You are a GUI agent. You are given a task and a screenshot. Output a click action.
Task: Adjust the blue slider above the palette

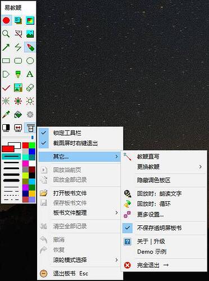click(33, 138)
